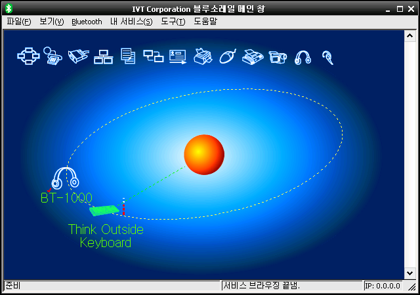Click the Think Outside Keyboard label

point(106,236)
